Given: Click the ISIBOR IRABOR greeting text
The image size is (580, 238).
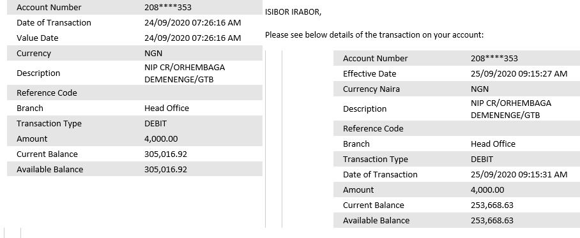Looking at the screenshot, I should click(293, 12).
